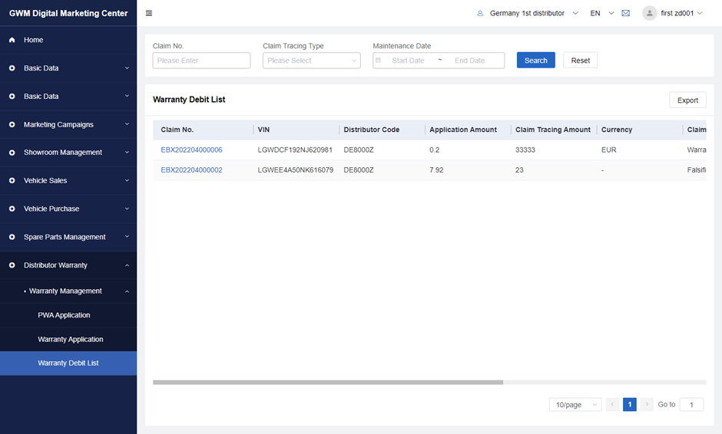The height and width of the screenshot is (434, 722).
Task: Open the mail envelope icon
Action: [626, 13]
